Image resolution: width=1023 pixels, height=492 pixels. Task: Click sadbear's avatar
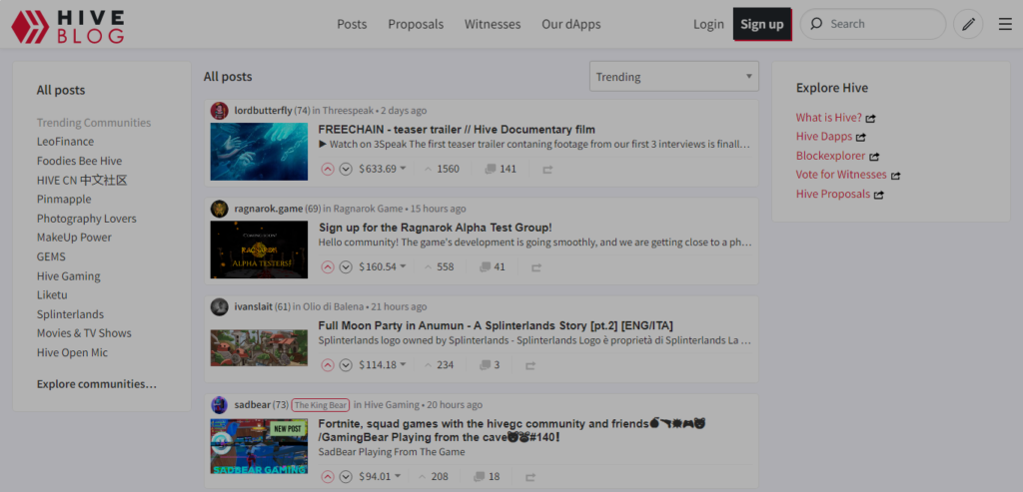coord(219,405)
